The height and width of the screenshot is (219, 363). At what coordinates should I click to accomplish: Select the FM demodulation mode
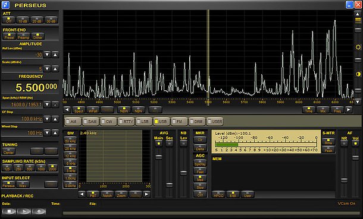(x=179, y=122)
